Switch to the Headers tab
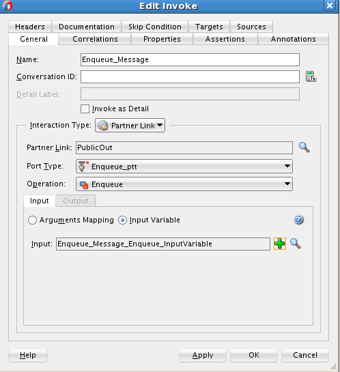The image size is (340, 372). 30,27
